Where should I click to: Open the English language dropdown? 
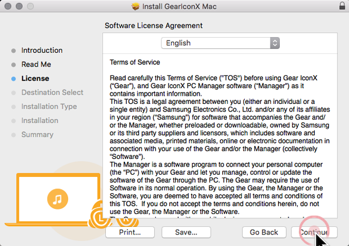pos(220,43)
